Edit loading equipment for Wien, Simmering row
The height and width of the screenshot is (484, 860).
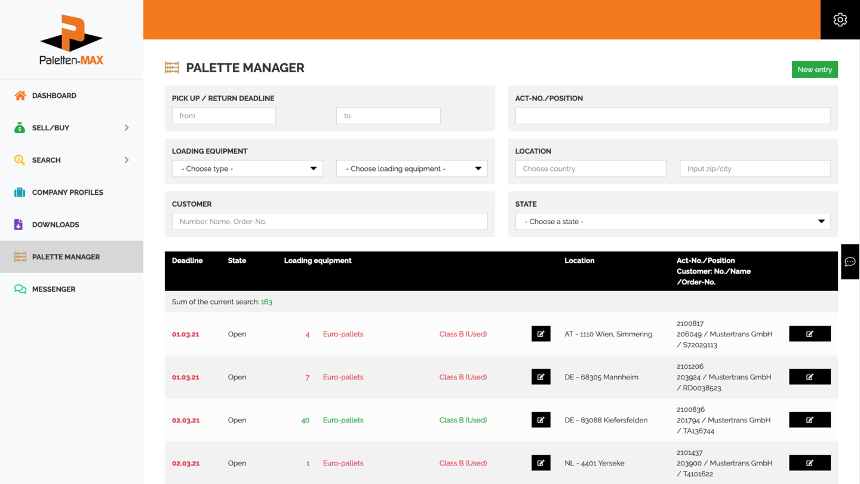pyautogui.click(x=540, y=334)
